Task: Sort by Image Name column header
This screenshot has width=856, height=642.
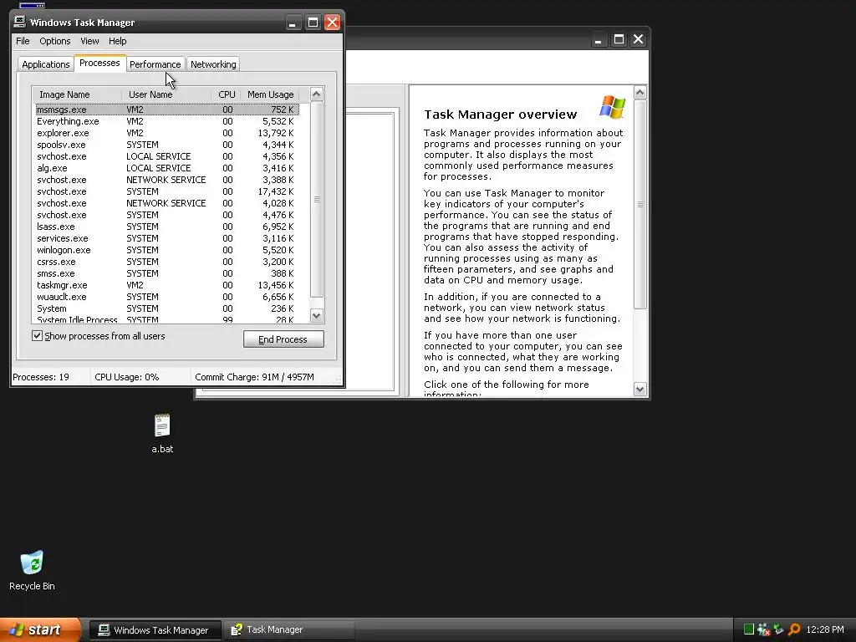Action: tap(77, 94)
